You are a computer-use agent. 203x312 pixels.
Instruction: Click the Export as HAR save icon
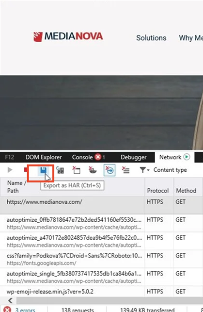click(x=43, y=170)
